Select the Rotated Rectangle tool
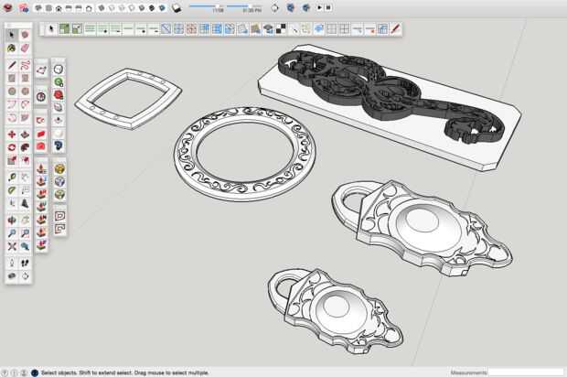Screen dimensions: 567x377 pos(25,78)
